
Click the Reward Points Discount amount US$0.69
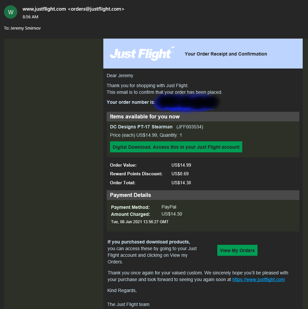[x=180, y=174]
